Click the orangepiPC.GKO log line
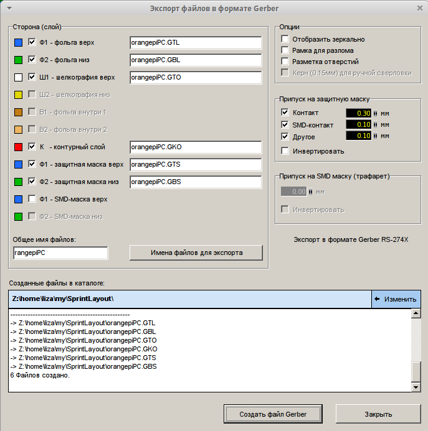Image resolution: width=428 pixels, height=431 pixels. [83, 349]
